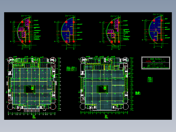Viewport: 176px width, 132px height.
Task: Click the vertical dimension chain right of left floor plan
Action: (59, 84)
